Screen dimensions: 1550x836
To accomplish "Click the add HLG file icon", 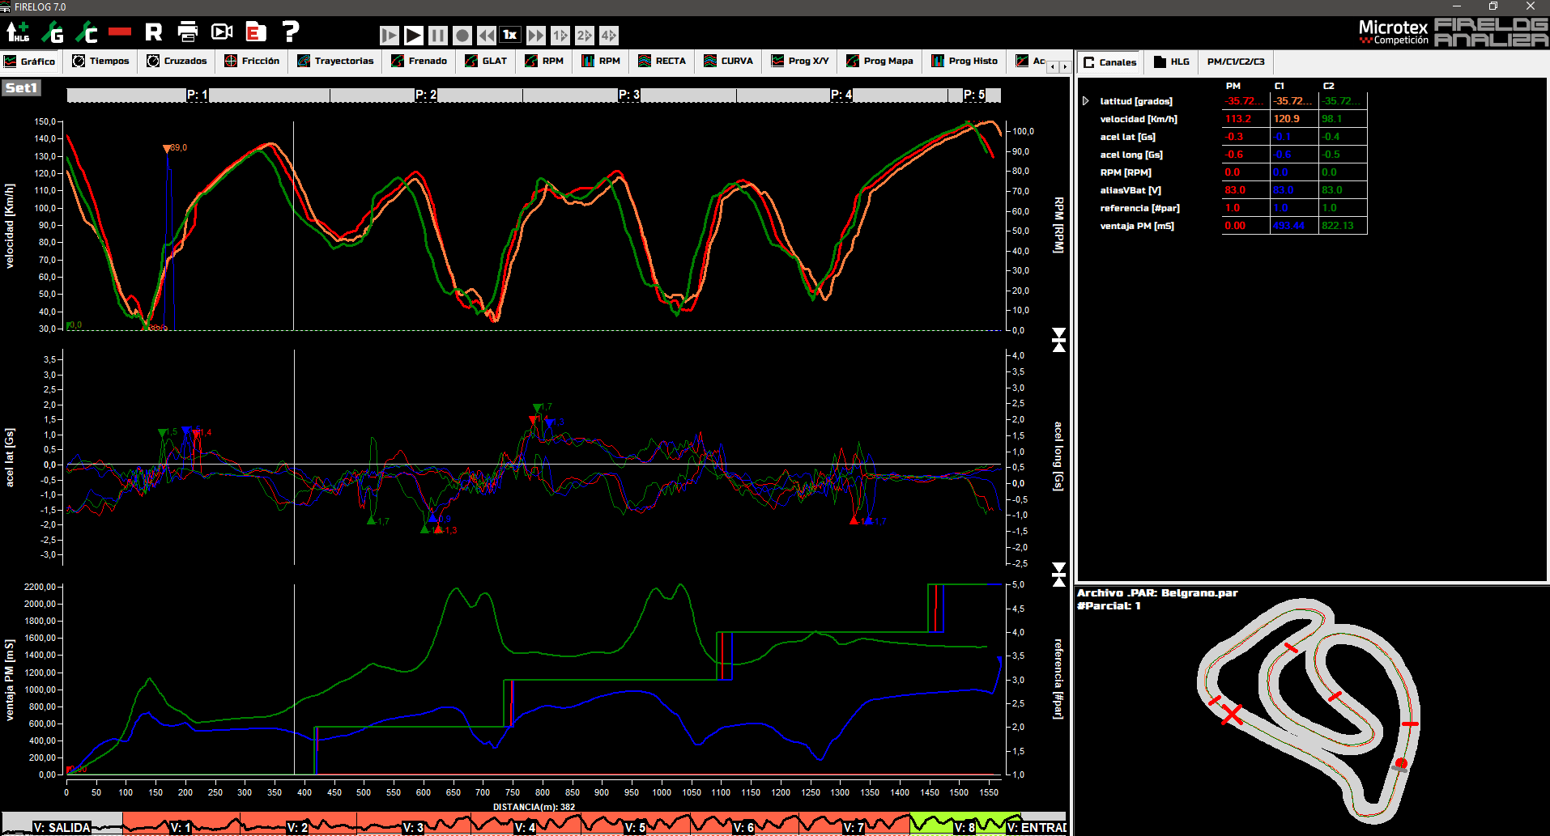I will tap(18, 32).
